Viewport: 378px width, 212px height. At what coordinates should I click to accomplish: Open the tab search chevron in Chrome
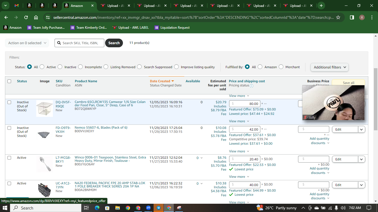6,6
